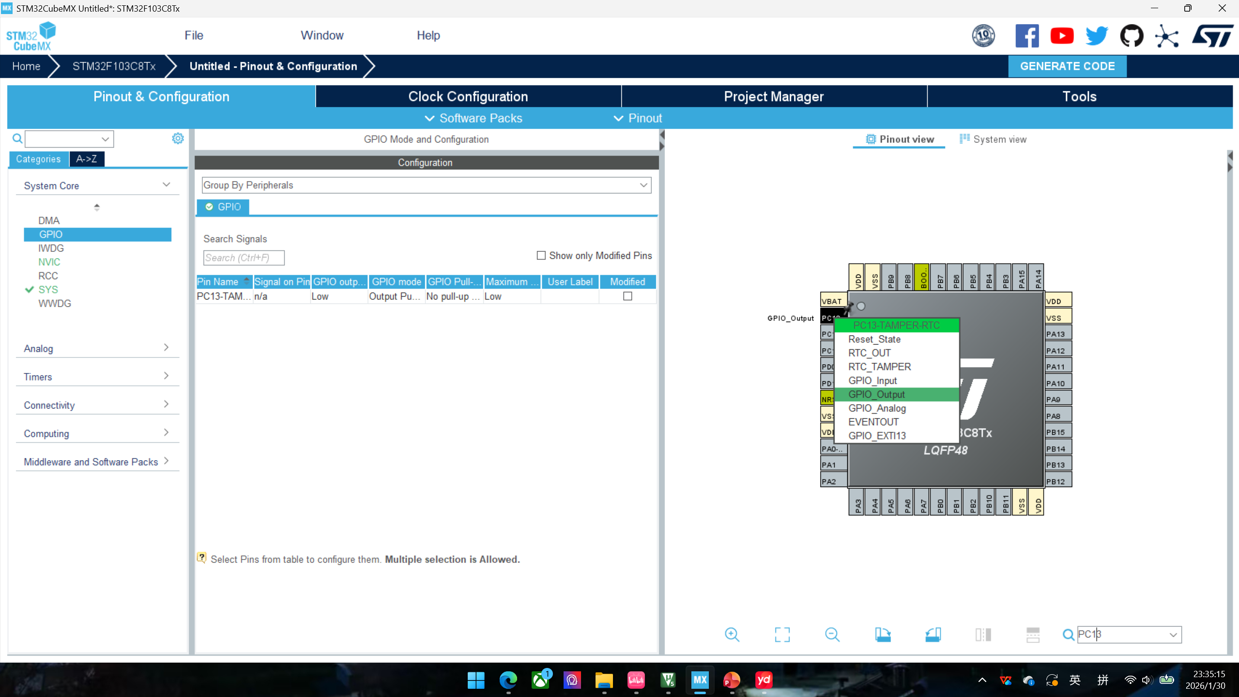This screenshot has width=1239, height=697.
Task: Click the rotate clockwise chip icon
Action: coord(882,635)
